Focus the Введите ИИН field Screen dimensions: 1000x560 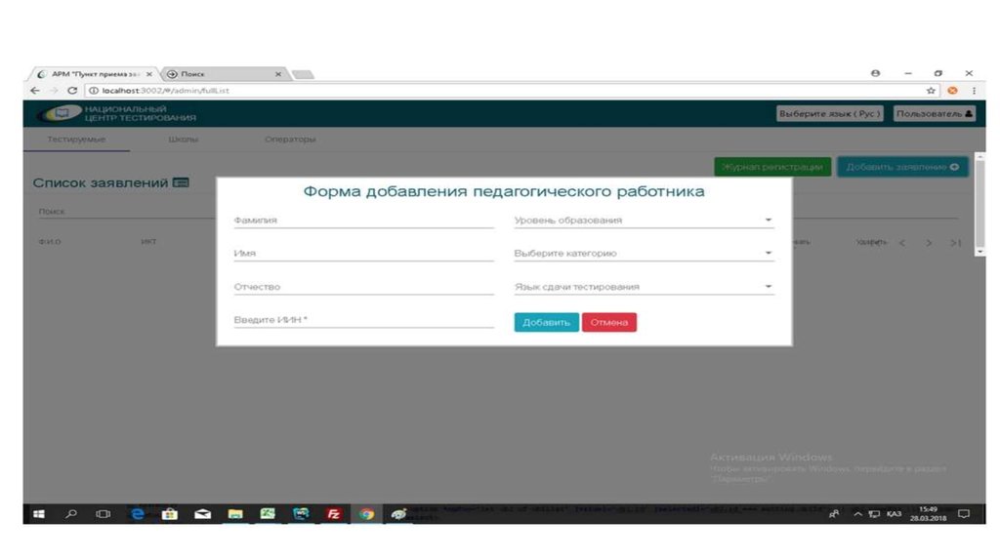point(363,320)
